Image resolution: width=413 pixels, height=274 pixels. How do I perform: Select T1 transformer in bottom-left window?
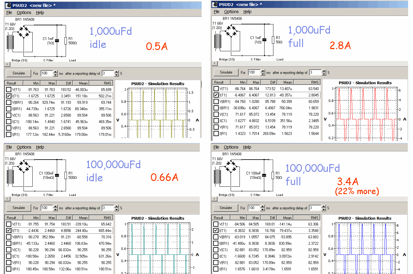[10, 177]
